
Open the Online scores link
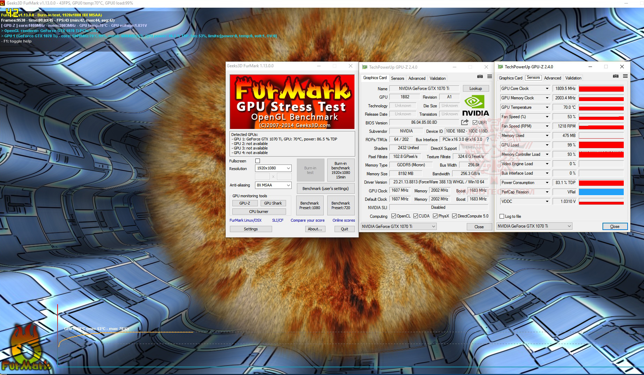(x=344, y=220)
